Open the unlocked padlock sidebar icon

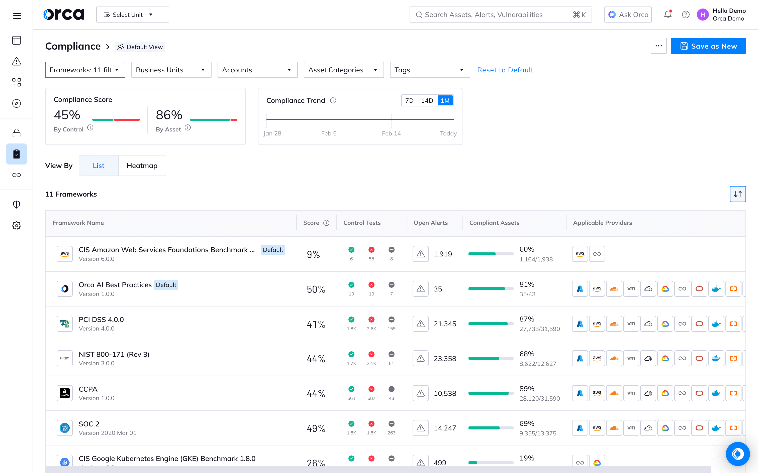click(17, 133)
